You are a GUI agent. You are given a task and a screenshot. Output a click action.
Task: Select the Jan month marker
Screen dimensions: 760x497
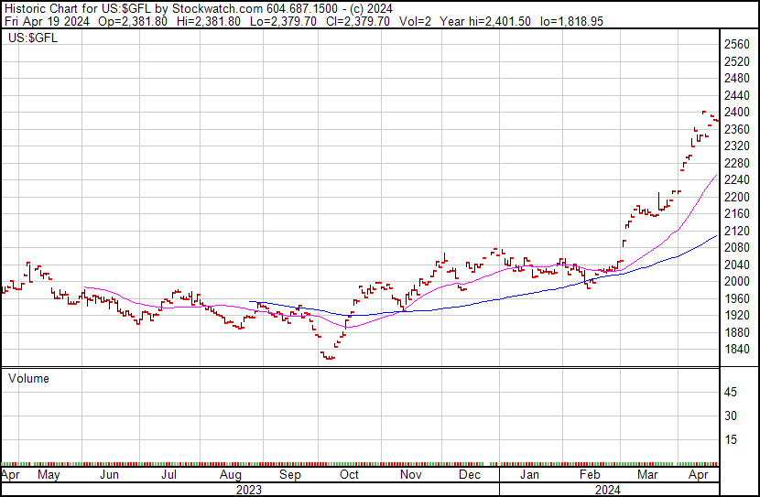click(x=529, y=475)
